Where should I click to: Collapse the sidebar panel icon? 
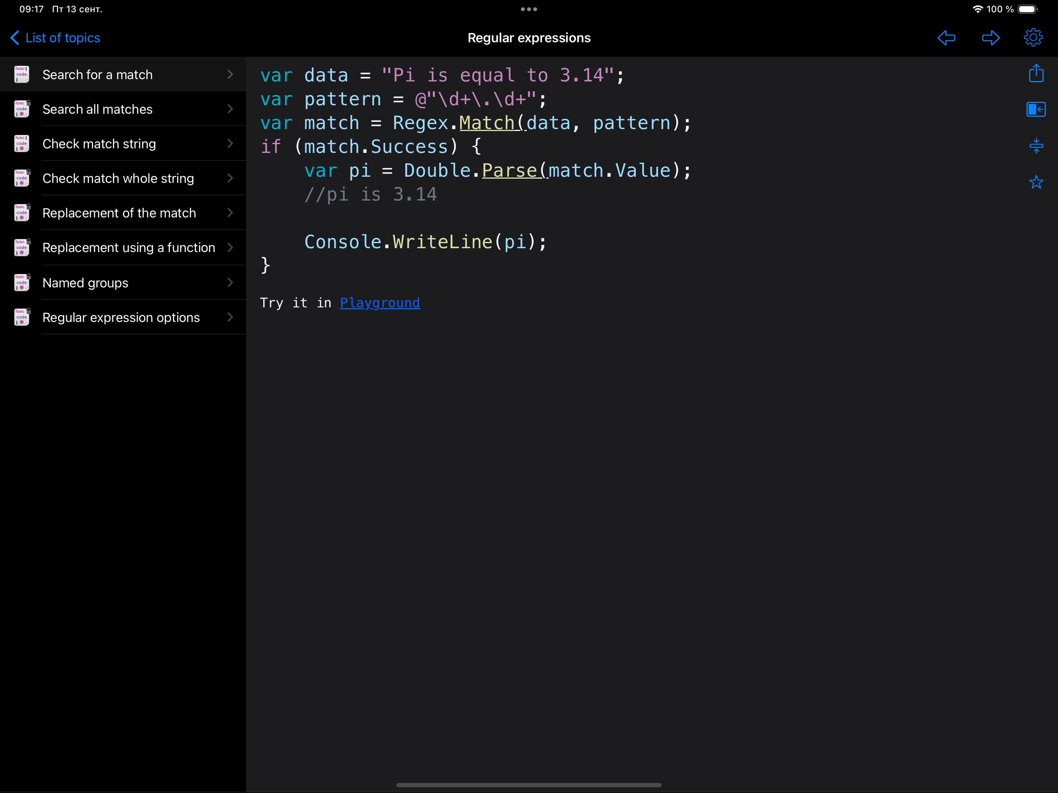1036,109
